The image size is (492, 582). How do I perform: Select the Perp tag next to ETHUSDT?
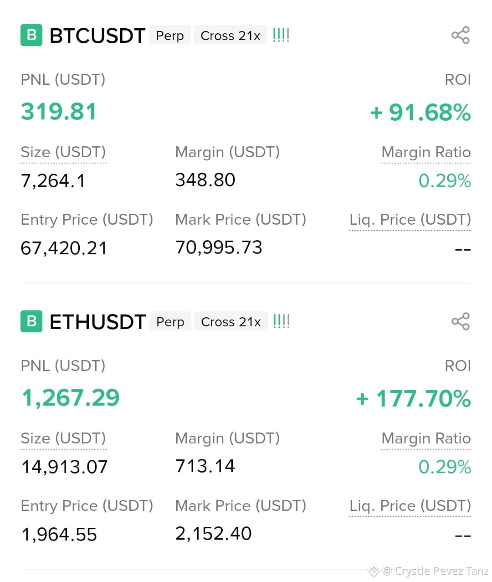tap(170, 322)
